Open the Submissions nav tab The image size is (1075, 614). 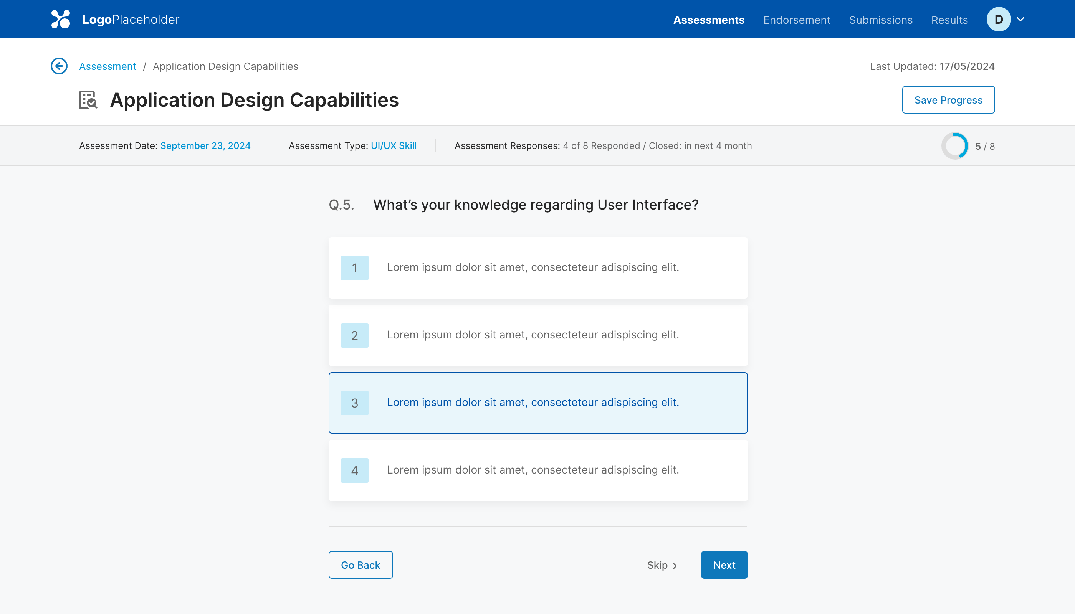point(880,20)
